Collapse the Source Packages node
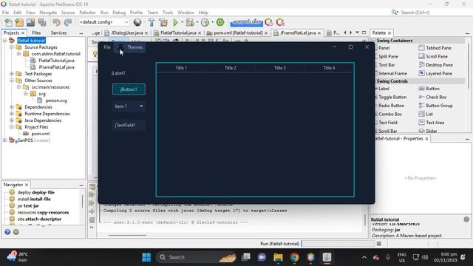The width and height of the screenshot is (473, 266). 12,47
